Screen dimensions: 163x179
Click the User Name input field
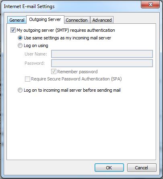click(102, 54)
